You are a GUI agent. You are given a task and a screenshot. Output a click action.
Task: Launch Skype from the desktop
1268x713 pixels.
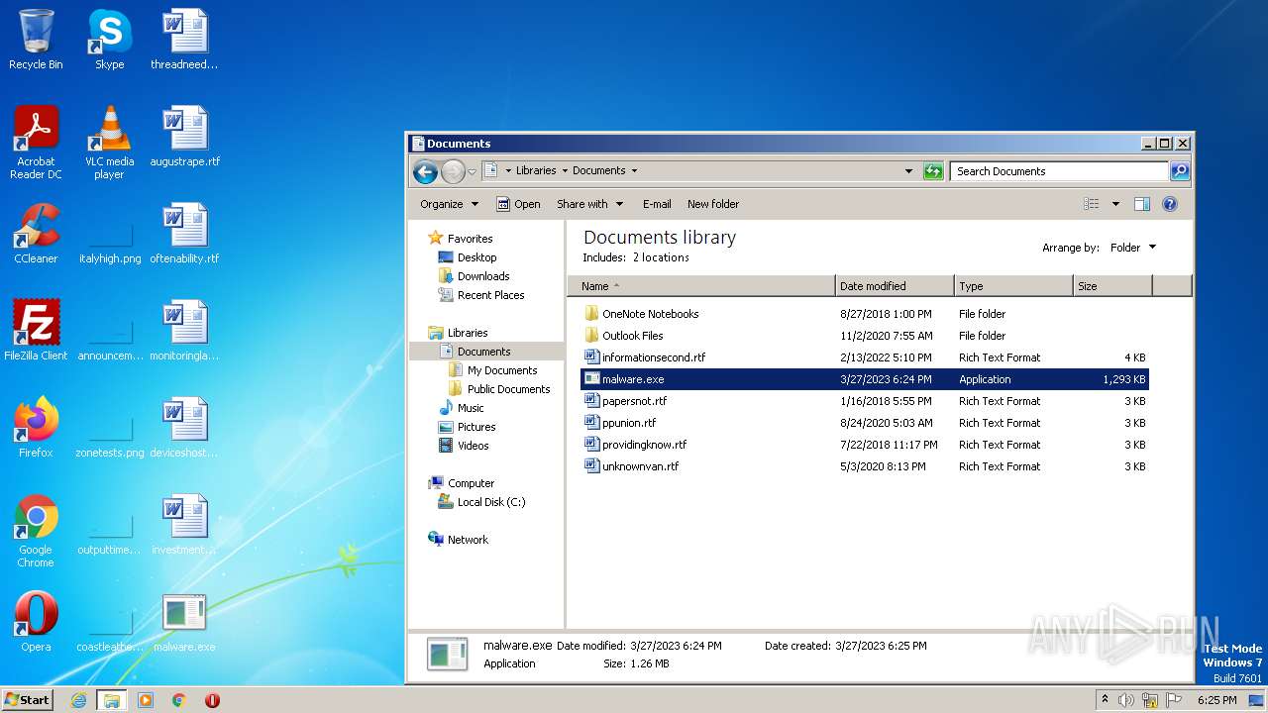click(109, 40)
